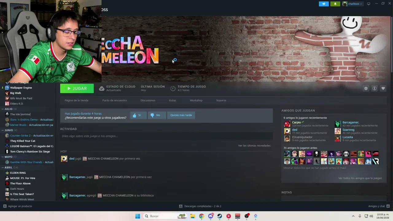Image resolution: width=393 pixels, height=221 pixels.
Task: Select Big Walk in library list
Action: [16, 93]
